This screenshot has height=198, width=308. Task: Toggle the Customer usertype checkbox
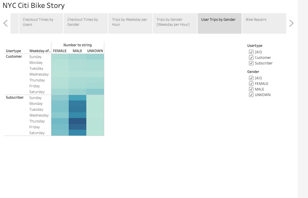click(x=251, y=57)
